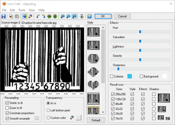Viewport: 175px width, 125px height.
Task: Click the Save floppy disk icon
Action: [x=3, y=16]
